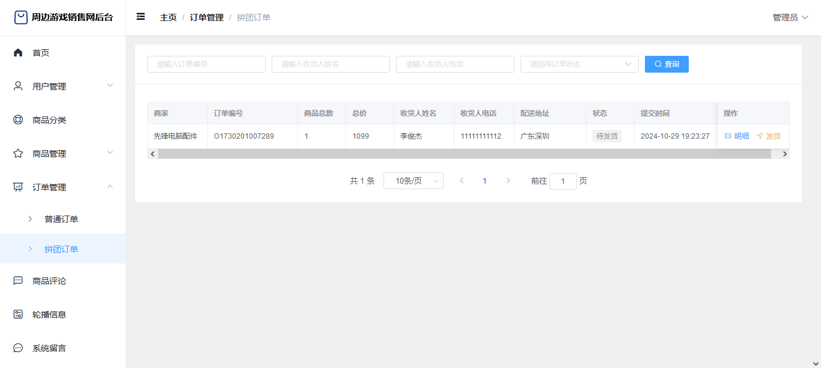
Task: Click 主页 in the breadcrumb
Action: 168,17
